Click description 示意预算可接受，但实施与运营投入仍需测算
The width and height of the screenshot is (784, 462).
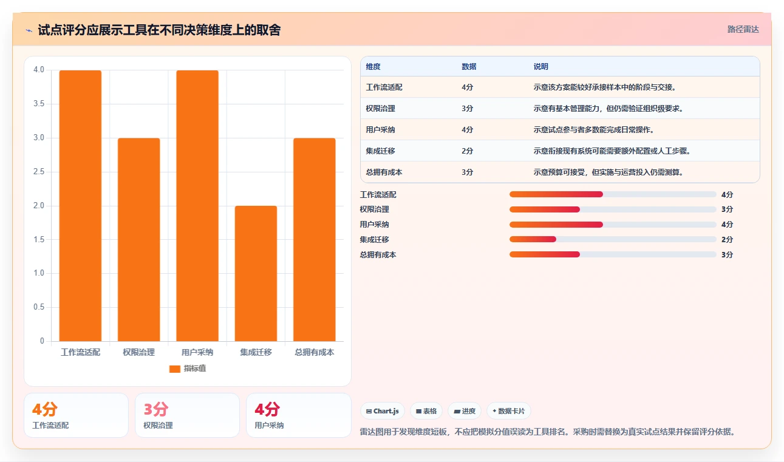tap(608, 172)
